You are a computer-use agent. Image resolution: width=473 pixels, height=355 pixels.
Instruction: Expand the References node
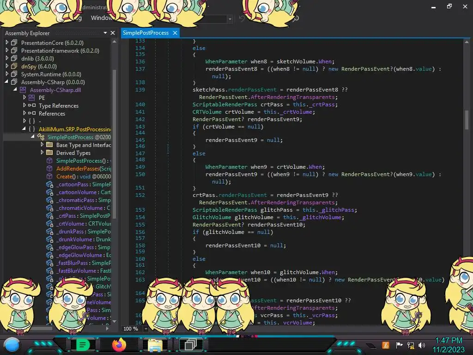(x=24, y=113)
